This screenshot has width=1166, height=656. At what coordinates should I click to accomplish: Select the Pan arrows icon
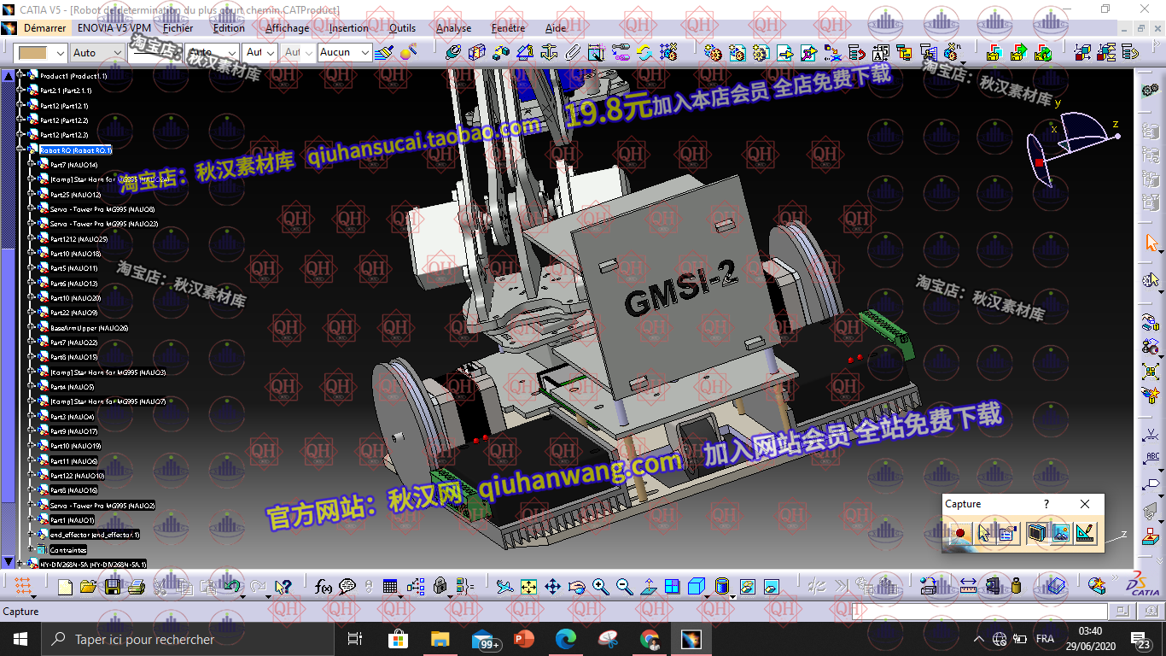point(552,587)
